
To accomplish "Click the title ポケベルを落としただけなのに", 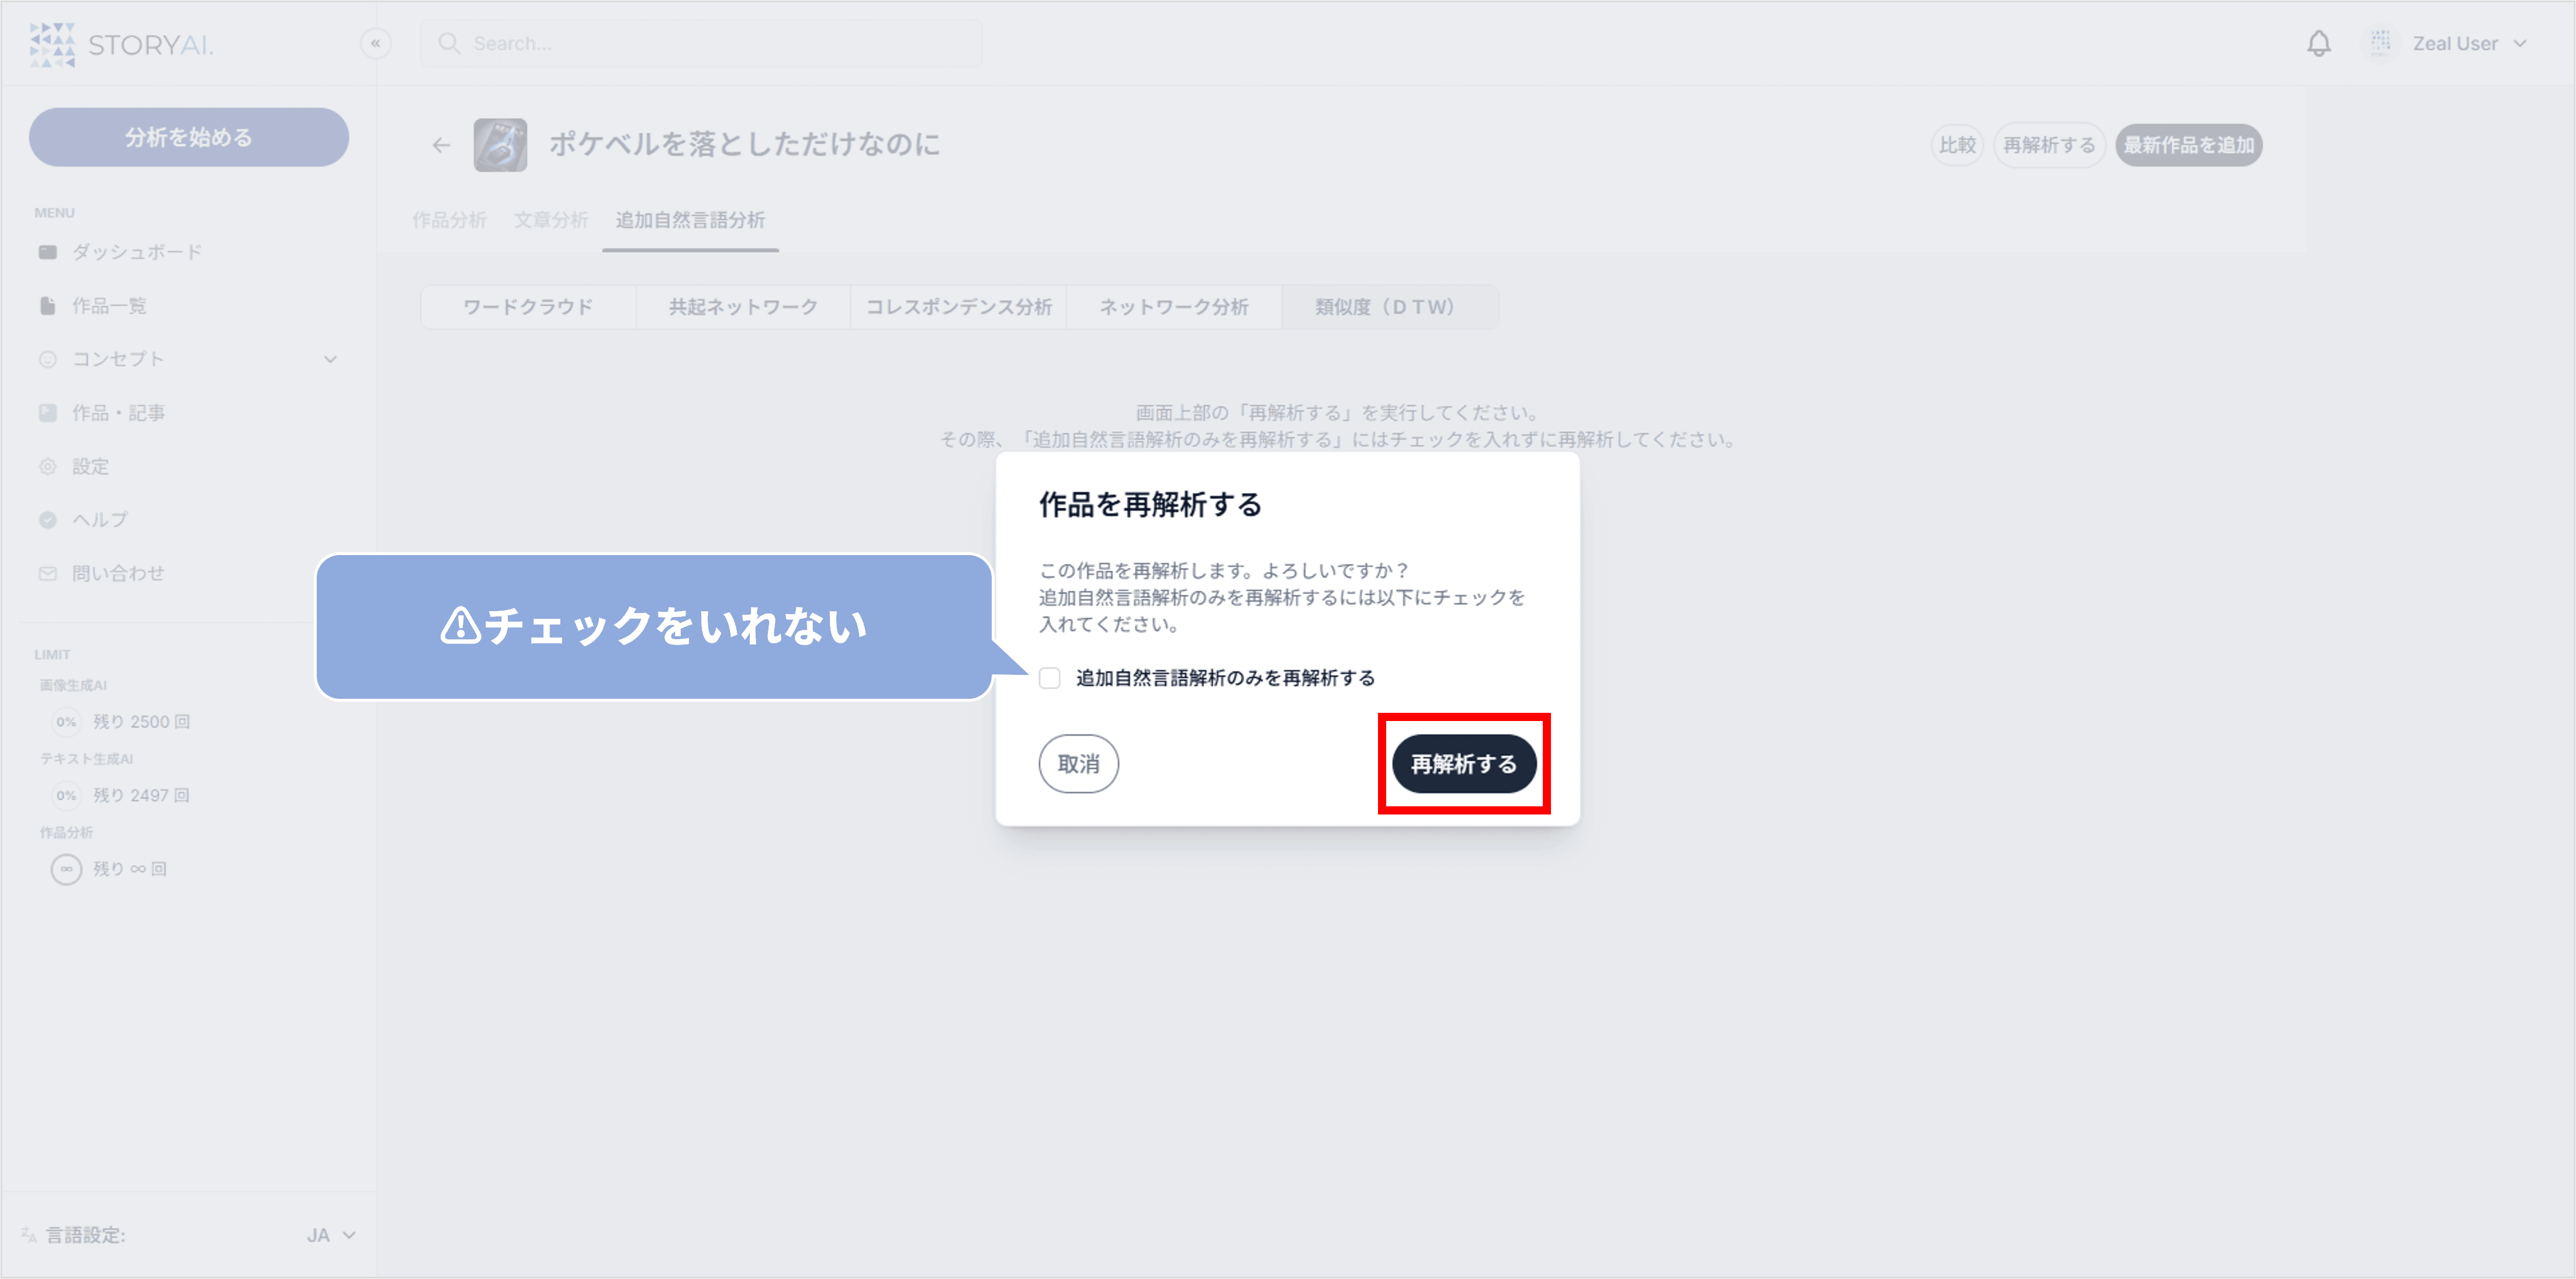I will [x=745, y=144].
